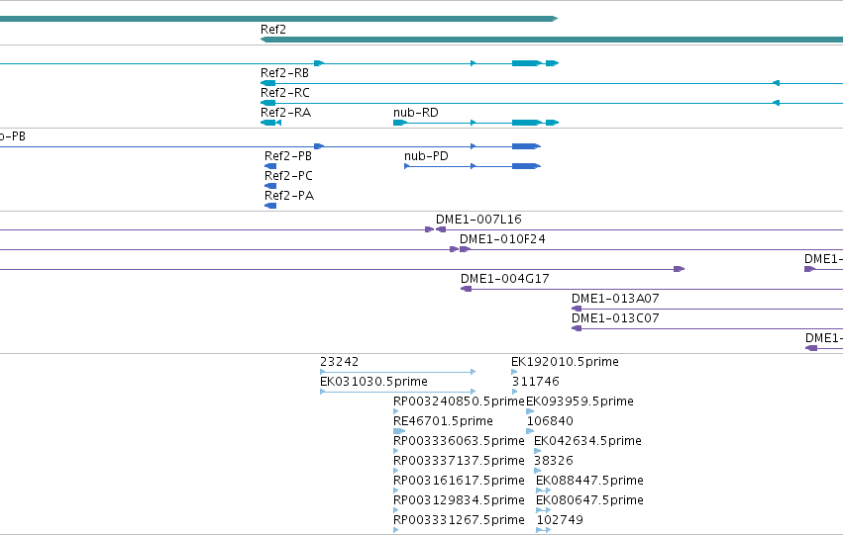Click the EK093959.5prime EST label

coord(580,401)
